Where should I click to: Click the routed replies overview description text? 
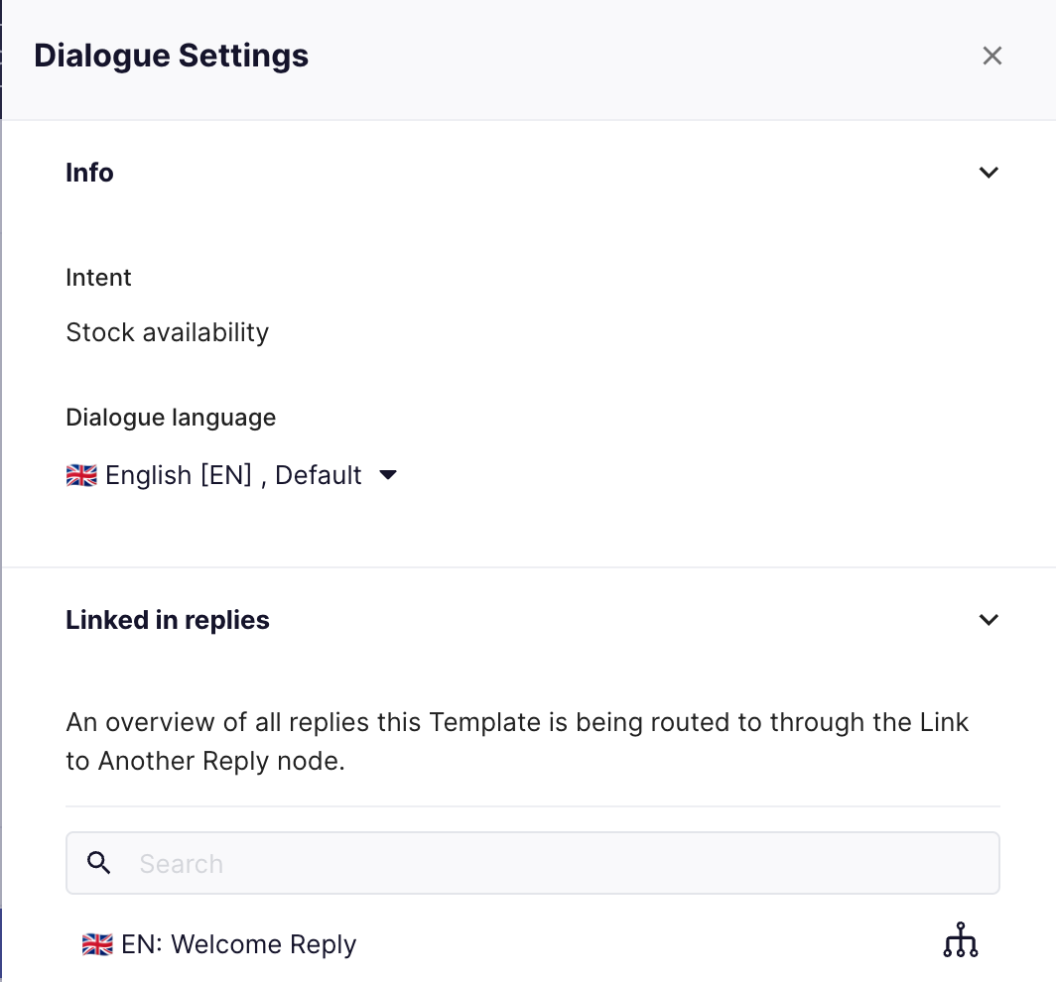click(517, 741)
